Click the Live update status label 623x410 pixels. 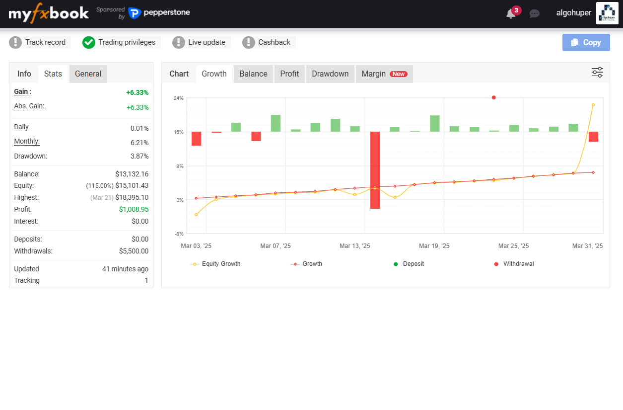[207, 42]
